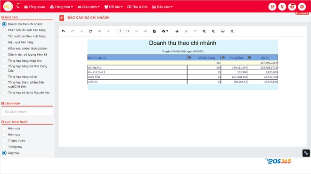
Task: Select Tổng hợp hàng nhập kho
Action: point(22,61)
